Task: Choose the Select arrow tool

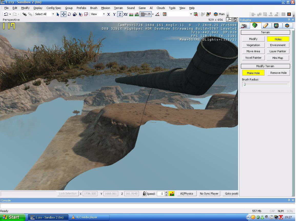Action: [x=58, y=14]
